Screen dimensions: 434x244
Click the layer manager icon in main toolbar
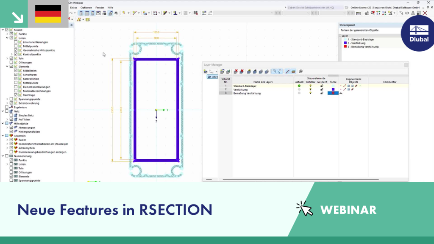111,13
